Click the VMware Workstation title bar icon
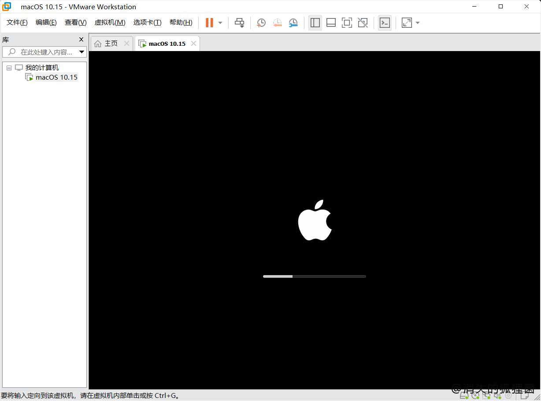This screenshot has height=401, width=541. [7, 7]
